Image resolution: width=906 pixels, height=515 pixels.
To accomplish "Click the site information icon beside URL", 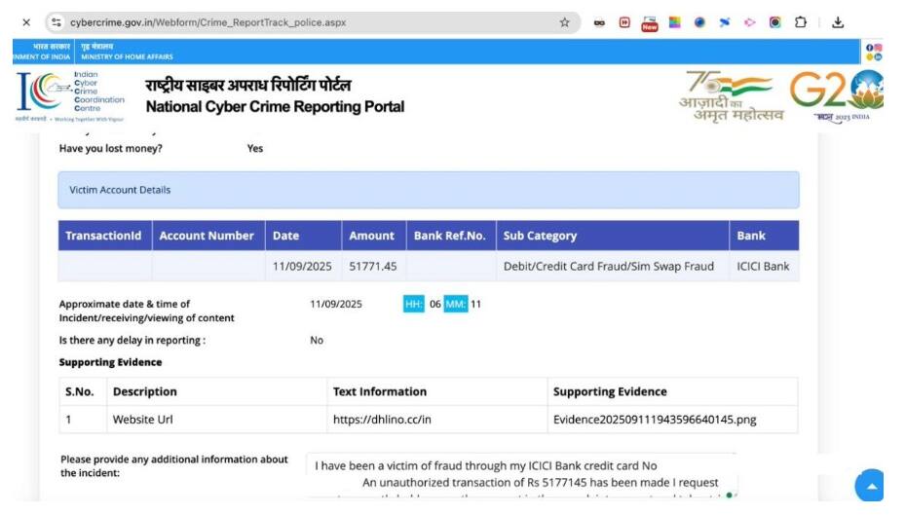I will [57, 22].
